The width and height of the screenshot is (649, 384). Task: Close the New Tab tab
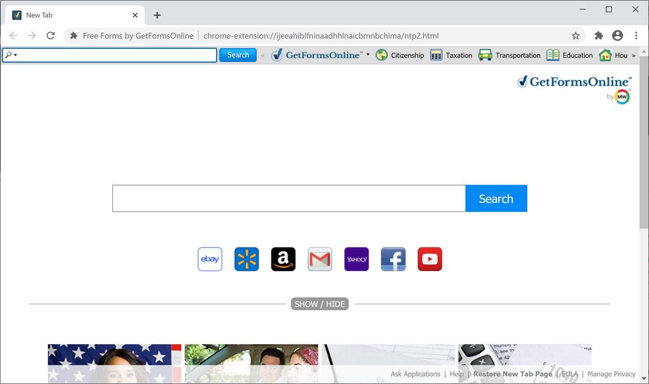[x=135, y=15]
